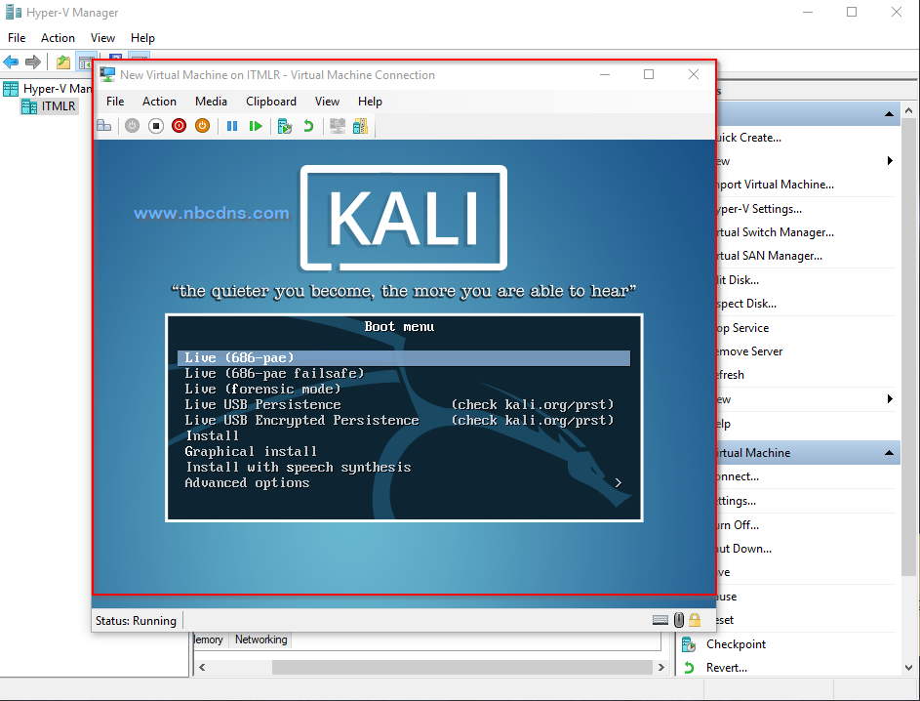
Task: Open the Clipboard menu
Action: (x=271, y=101)
